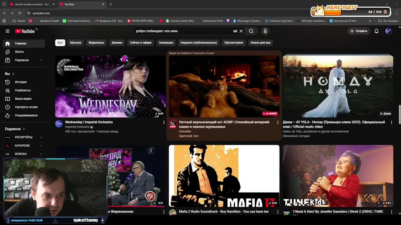401x225 pixels.
Task: Start voice search with the microphone icon
Action: tap(265, 31)
